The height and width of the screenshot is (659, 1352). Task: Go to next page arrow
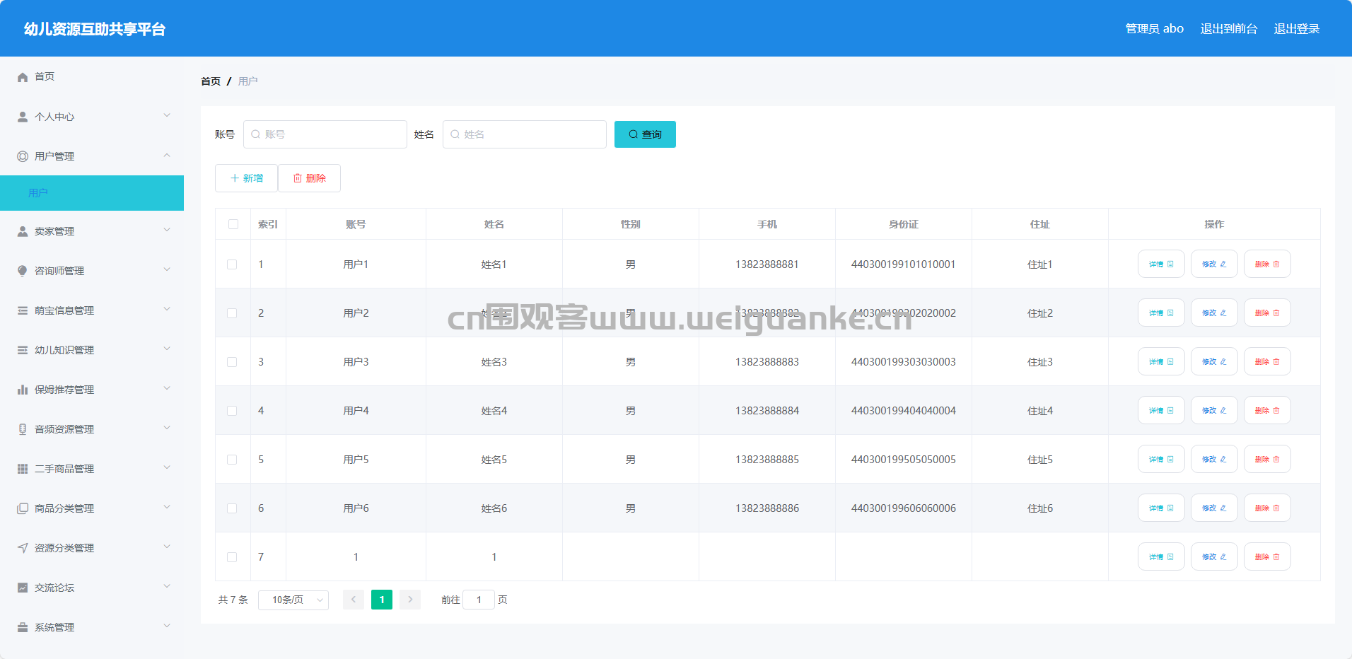[x=410, y=600]
